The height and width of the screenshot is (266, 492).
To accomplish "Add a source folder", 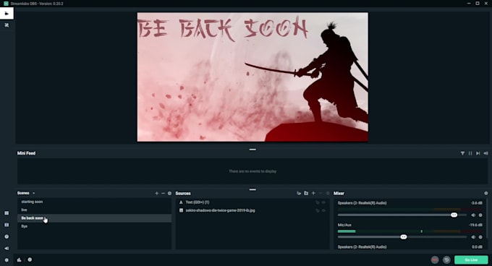I will point(306,193).
